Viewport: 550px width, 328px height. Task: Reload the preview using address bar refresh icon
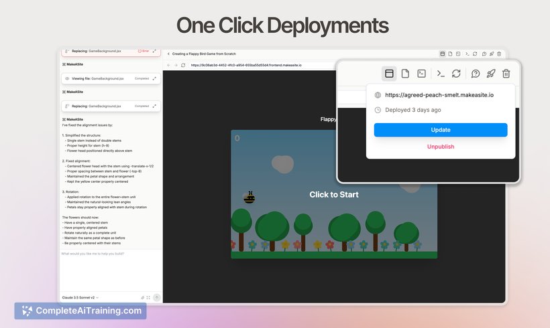183,65
